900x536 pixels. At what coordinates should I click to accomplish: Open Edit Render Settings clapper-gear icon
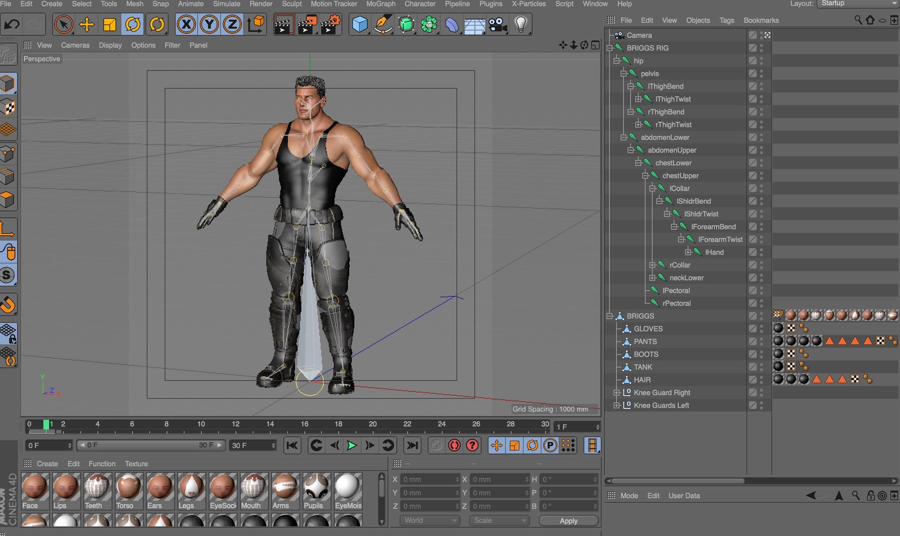point(330,24)
